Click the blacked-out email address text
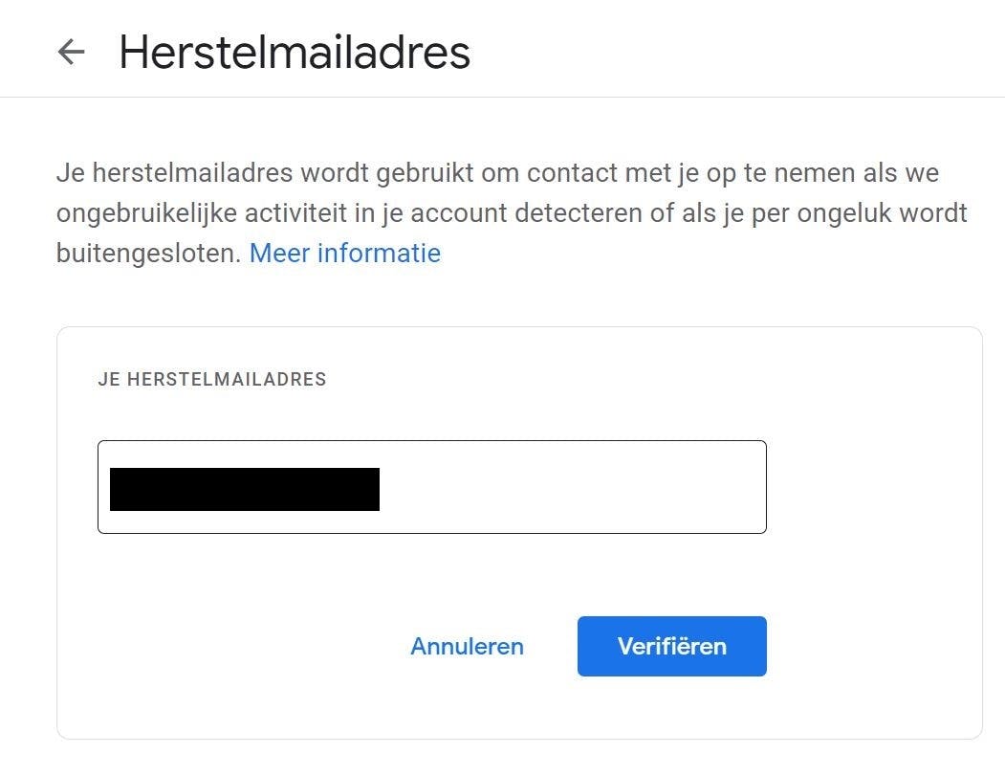The image size is (1005, 776). [245, 489]
